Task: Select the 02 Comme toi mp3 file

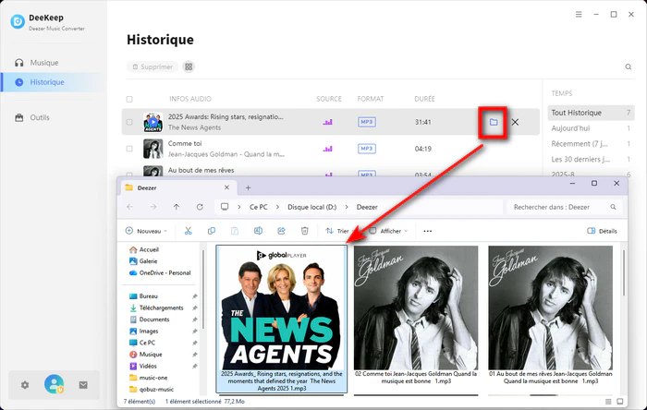Action: [x=416, y=316]
